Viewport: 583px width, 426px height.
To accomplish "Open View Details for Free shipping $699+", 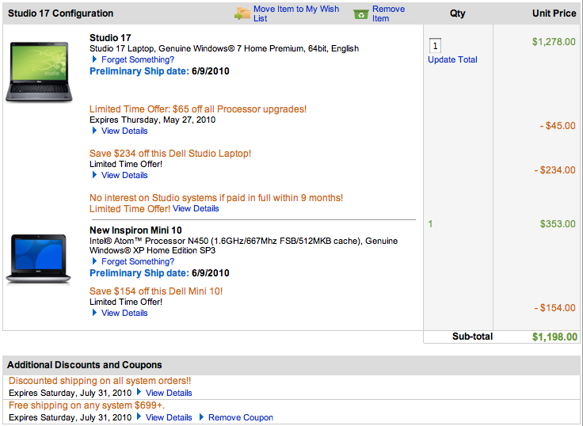I will (x=169, y=417).
